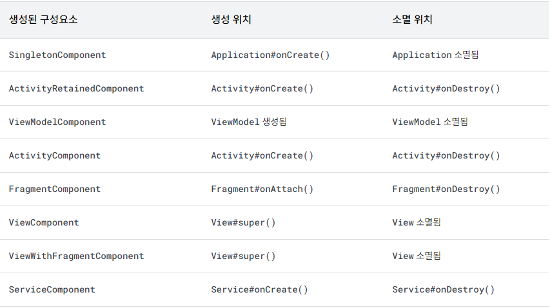Image resolution: width=550 pixels, height=308 pixels.
Task: Click View#super() in the ViewComponent row
Action: (x=243, y=222)
